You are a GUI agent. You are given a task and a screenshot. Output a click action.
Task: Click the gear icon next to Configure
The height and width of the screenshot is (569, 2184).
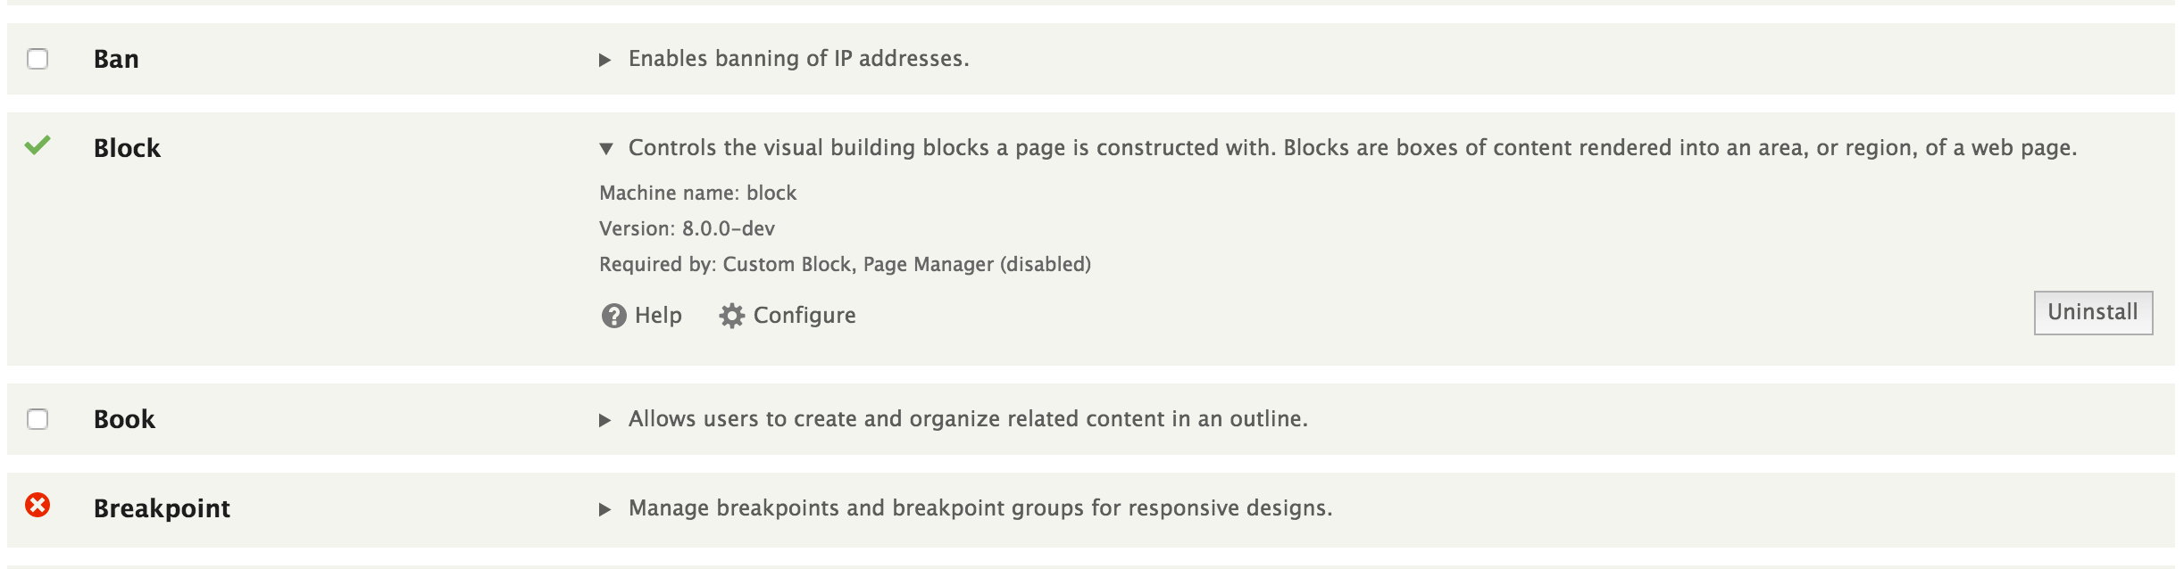click(x=732, y=316)
